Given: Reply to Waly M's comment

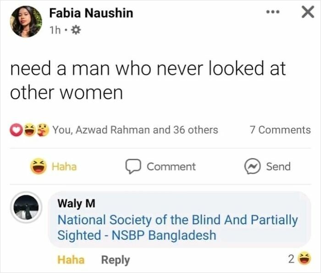Looking at the screenshot, I should pyautogui.click(x=115, y=260).
